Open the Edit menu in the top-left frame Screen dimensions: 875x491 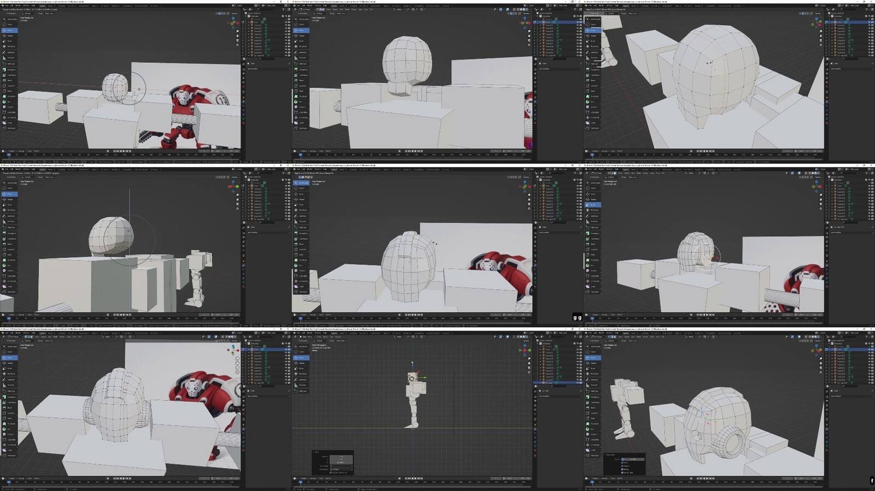click(11, 5)
